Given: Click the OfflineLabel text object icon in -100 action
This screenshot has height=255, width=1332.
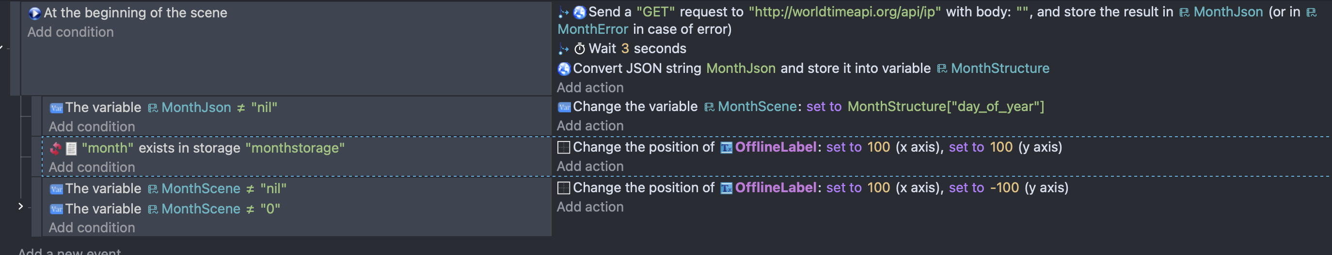Looking at the screenshot, I should (726, 188).
